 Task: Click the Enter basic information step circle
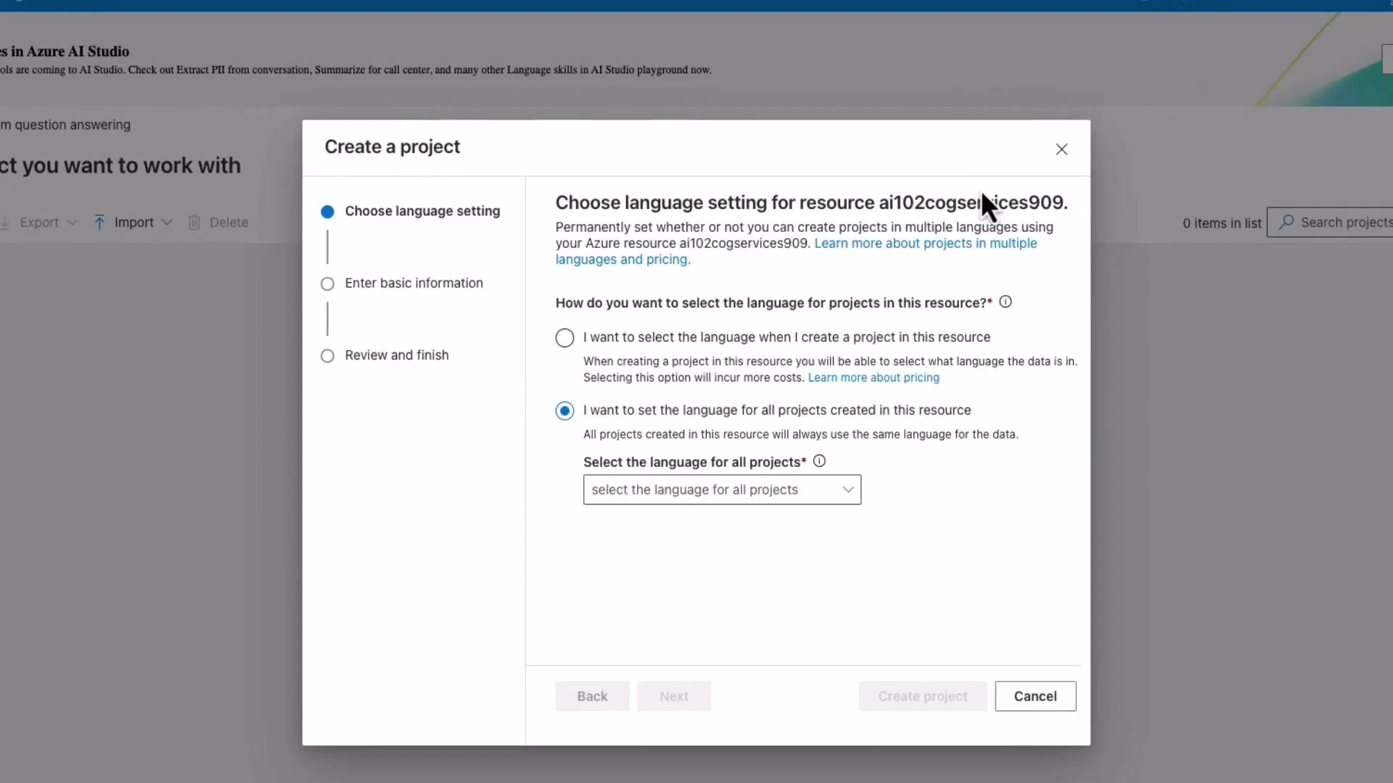pyautogui.click(x=327, y=283)
